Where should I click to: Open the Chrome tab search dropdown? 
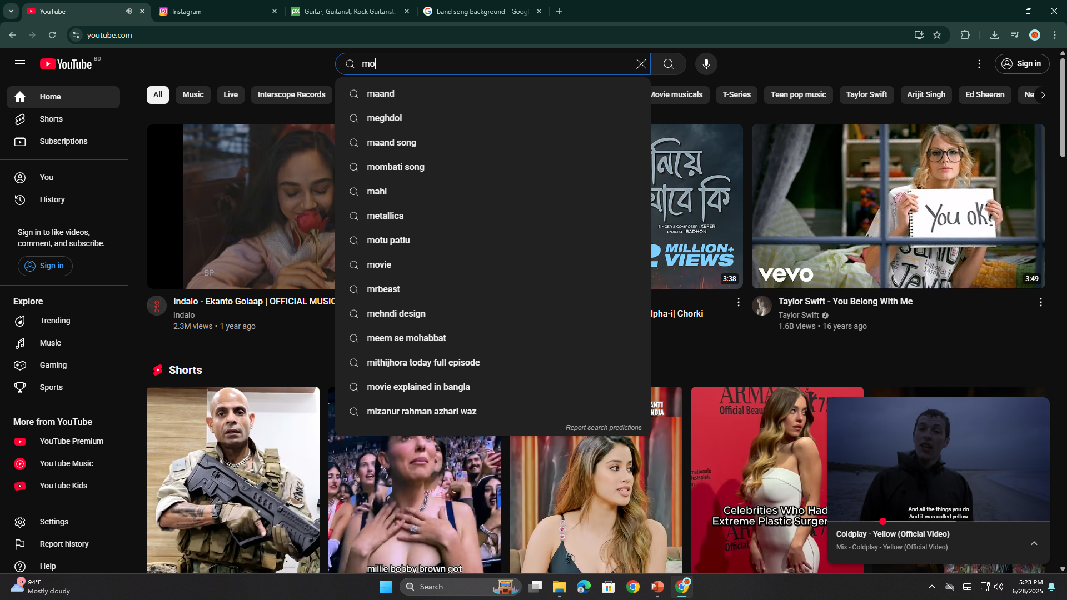click(x=11, y=11)
